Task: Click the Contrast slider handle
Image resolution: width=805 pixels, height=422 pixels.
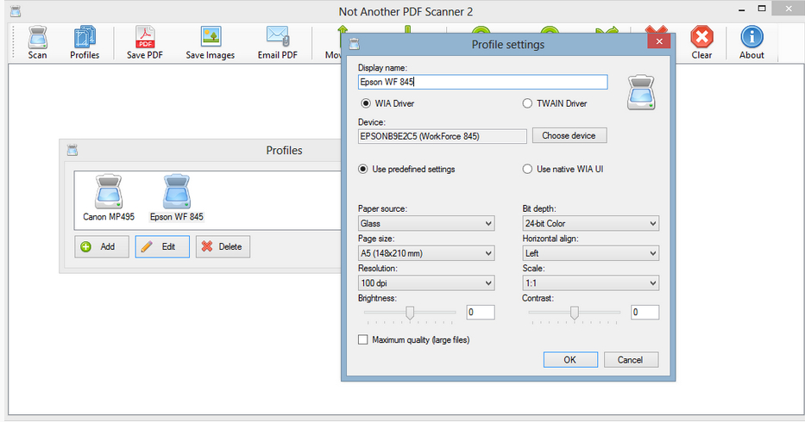Action: (x=575, y=313)
